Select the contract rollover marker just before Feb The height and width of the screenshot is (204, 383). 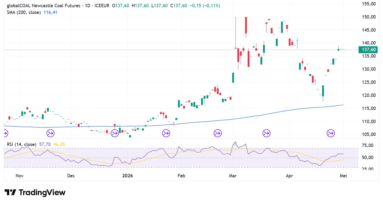pyautogui.click(x=166, y=133)
